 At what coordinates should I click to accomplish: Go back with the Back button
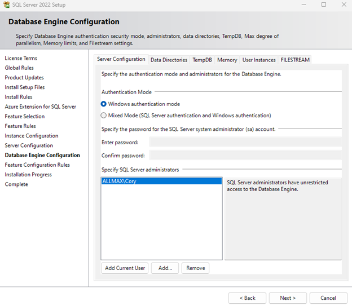point(248,298)
